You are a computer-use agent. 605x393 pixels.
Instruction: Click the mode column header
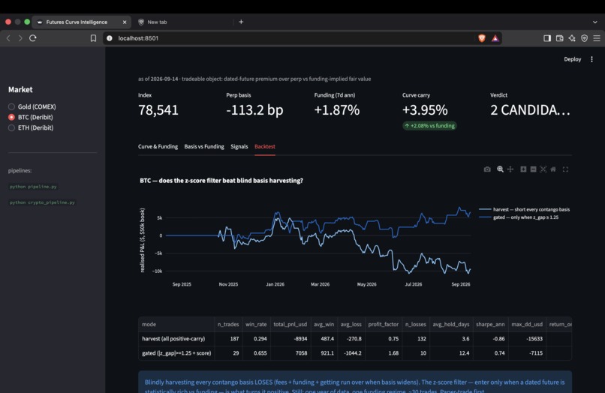[176, 324]
